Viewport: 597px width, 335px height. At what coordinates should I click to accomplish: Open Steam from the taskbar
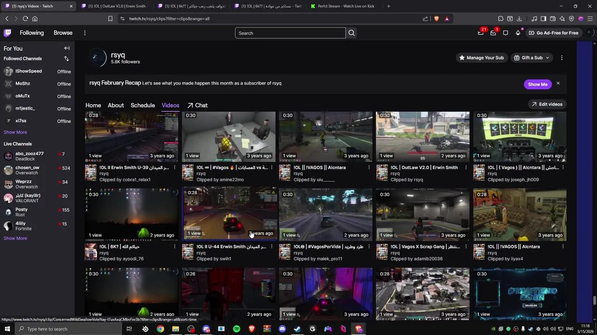point(297,329)
